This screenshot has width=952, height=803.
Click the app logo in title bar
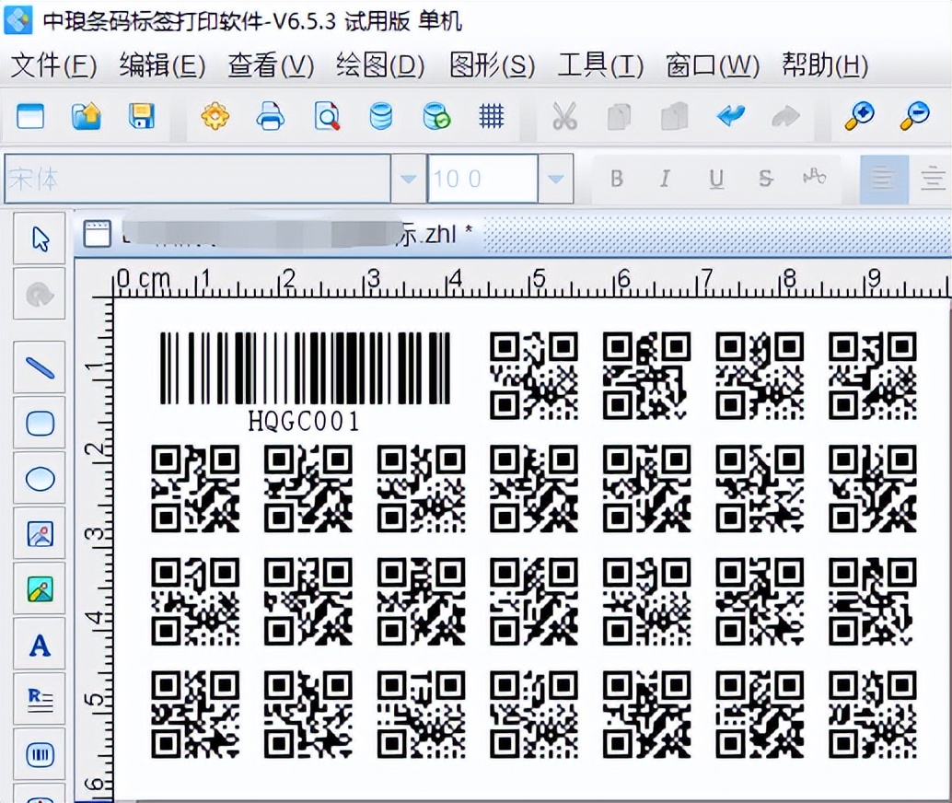click(x=18, y=19)
